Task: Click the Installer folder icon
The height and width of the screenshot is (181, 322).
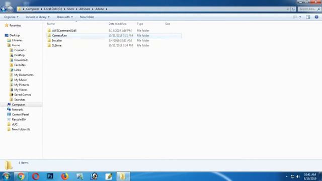Action: pos(49,40)
